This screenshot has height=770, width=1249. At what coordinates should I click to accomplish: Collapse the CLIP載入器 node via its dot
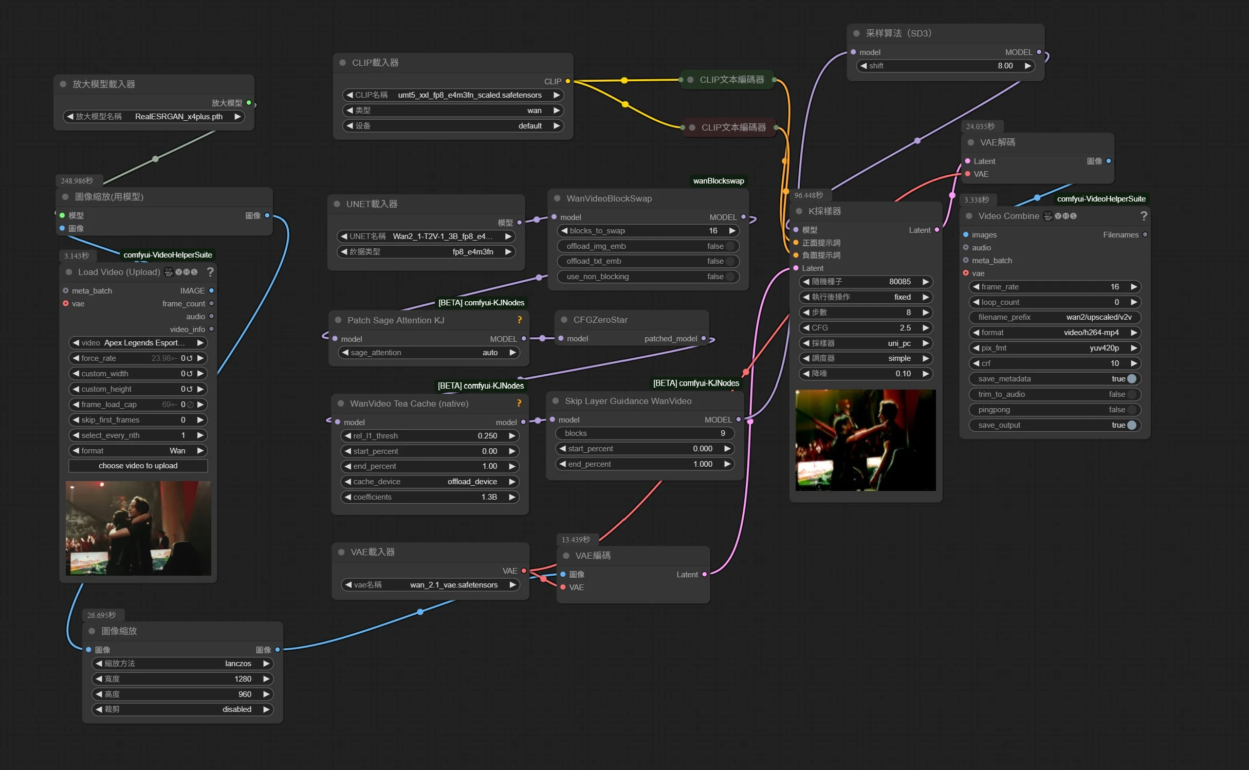[342, 63]
